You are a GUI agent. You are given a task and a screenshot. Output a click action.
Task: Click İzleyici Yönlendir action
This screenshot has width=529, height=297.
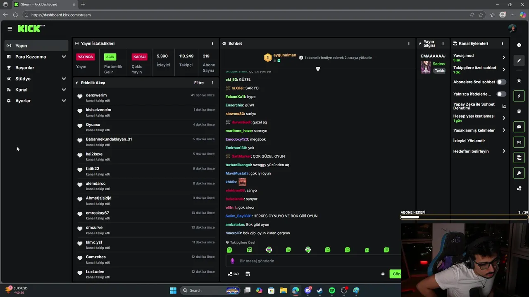469,141
